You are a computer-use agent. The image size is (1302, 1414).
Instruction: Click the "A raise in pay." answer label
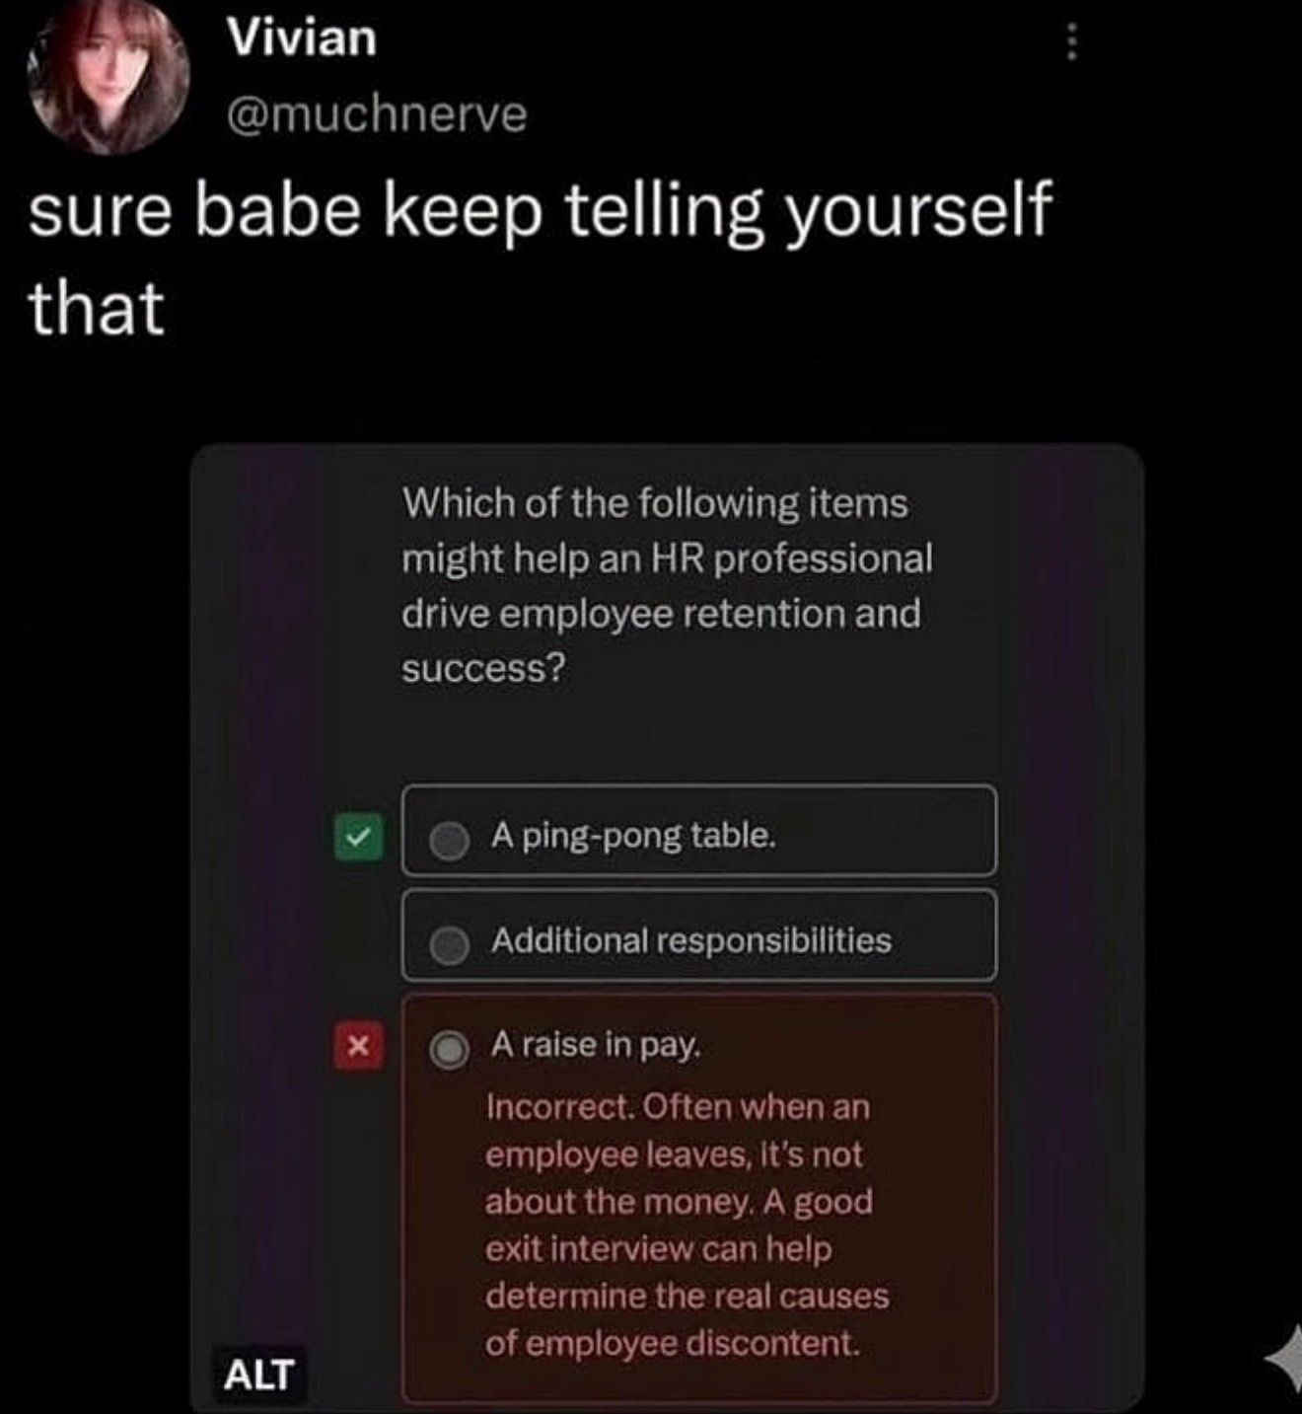pyautogui.click(x=596, y=1044)
